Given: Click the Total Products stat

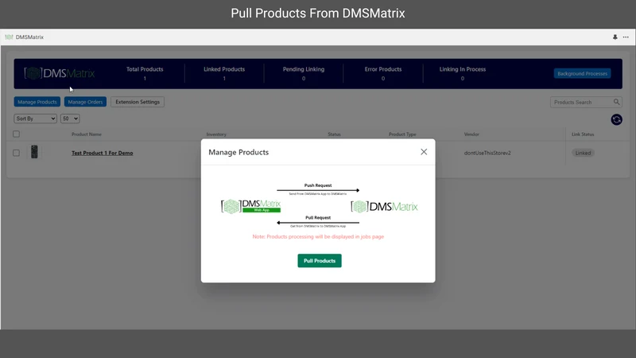Looking at the screenshot, I should pyautogui.click(x=145, y=73).
